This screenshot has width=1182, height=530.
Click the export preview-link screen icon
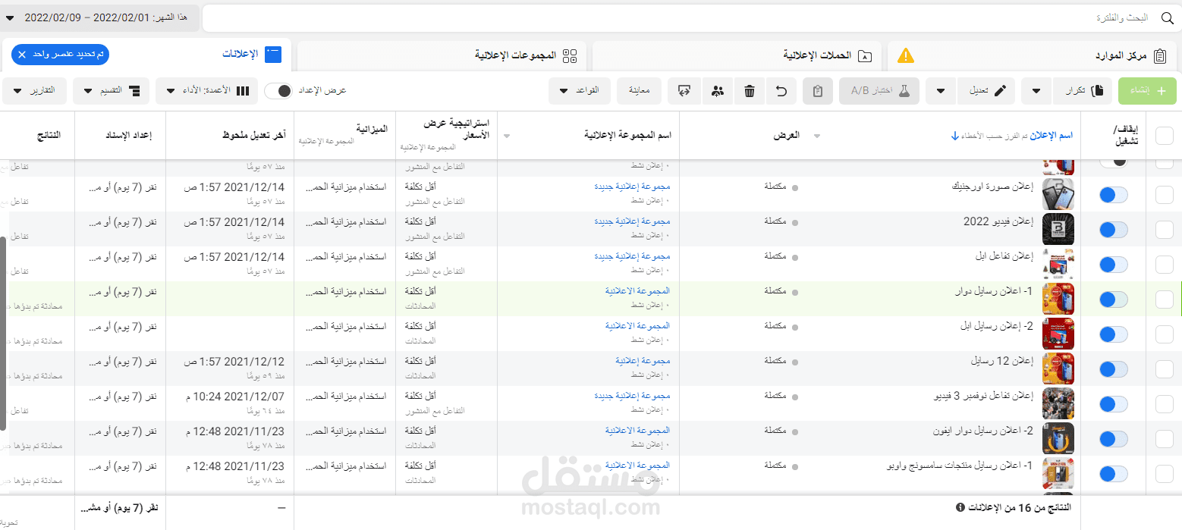(x=684, y=90)
